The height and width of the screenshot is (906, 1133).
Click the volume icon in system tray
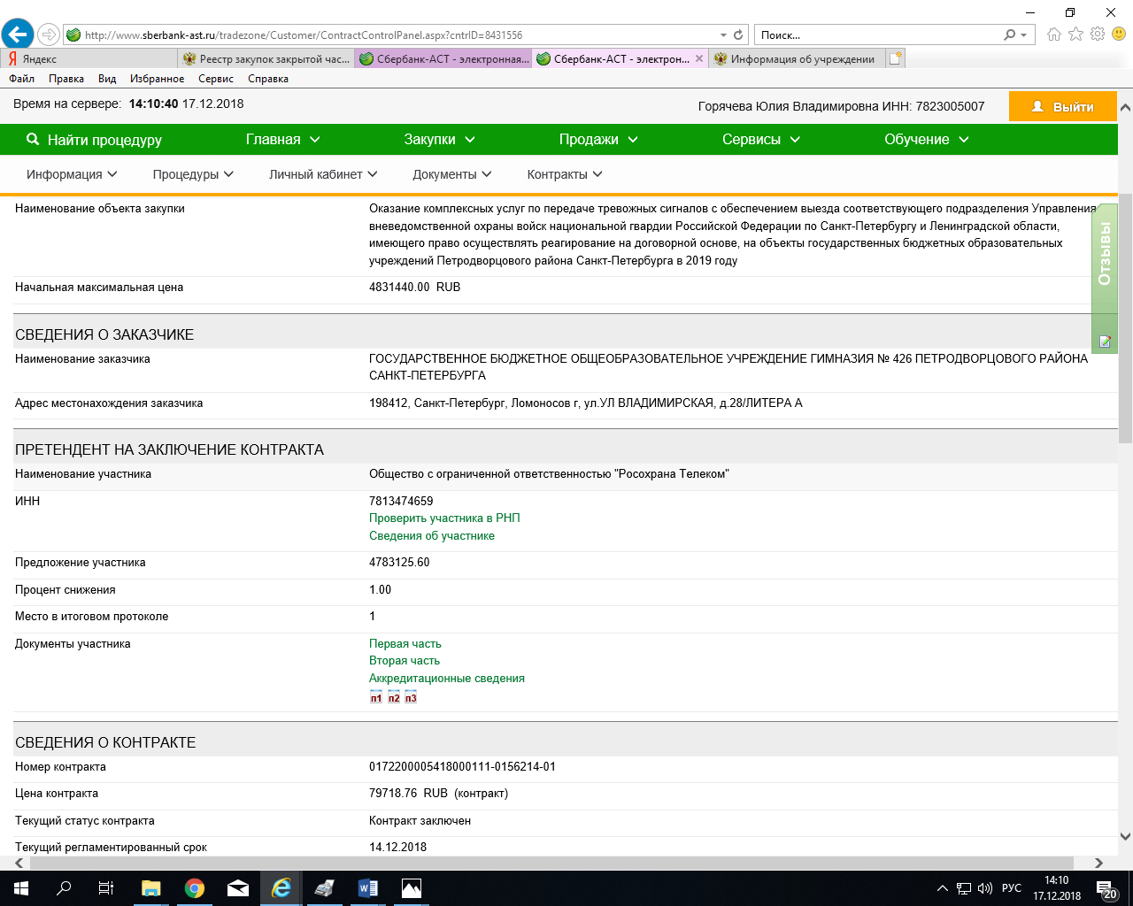pos(984,888)
